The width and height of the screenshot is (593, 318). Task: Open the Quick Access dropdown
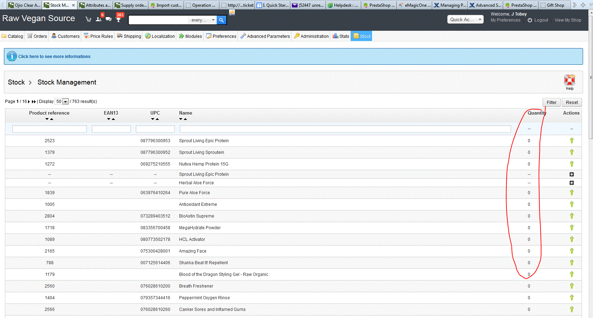tap(465, 19)
